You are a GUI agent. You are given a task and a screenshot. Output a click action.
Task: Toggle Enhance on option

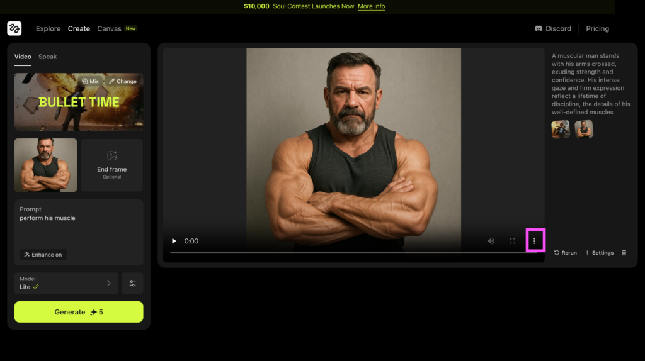(43, 255)
